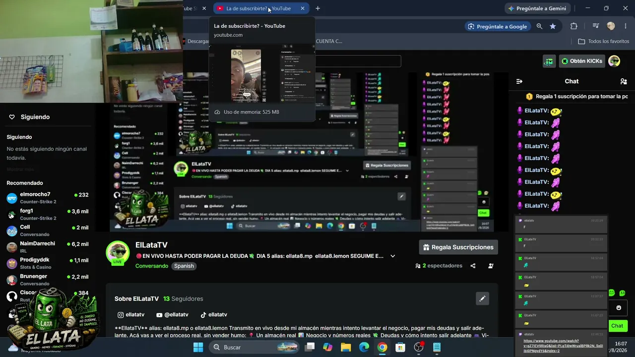This screenshot has width=635, height=357.
Task: Open Notepad from the taskbar
Action: 437,347
